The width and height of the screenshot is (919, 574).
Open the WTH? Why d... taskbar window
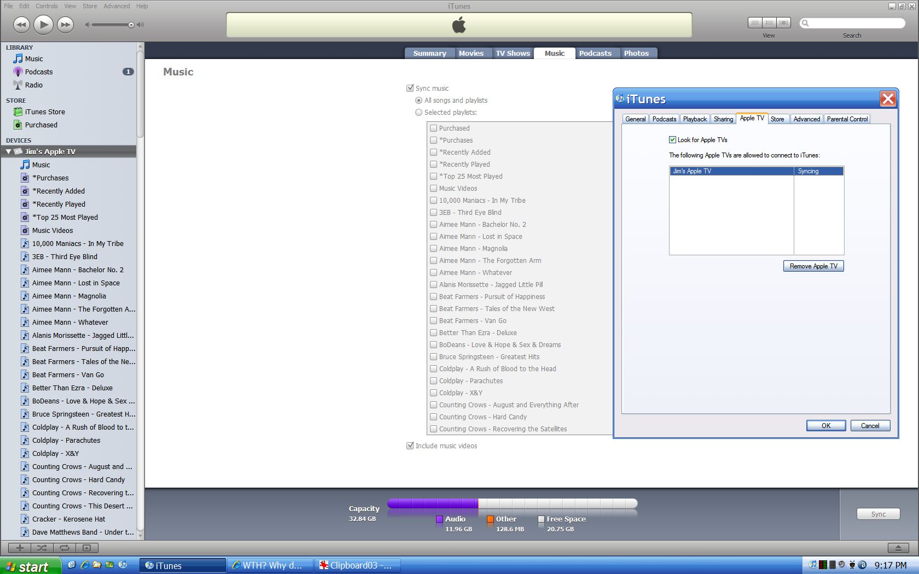pos(270,565)
